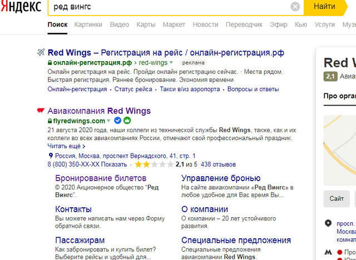The height and width of the screenshot is (260, 356).
Task: Go to the Услуги tab
Action: (x=325, y=24)
